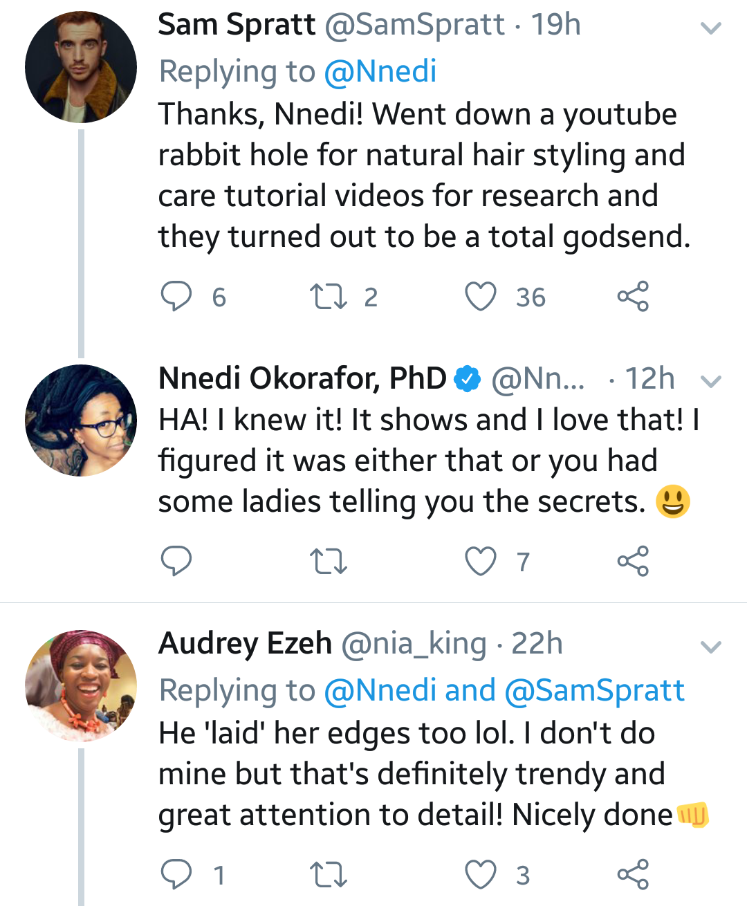
Task: Open @SamSpratt mention in Audrey's reply
Action: [595, 690]
